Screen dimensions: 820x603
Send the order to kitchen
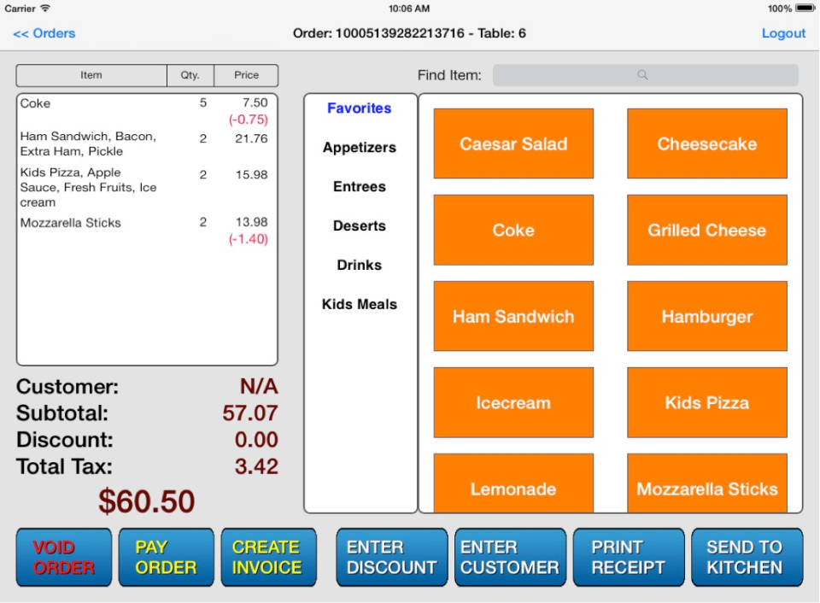point(747,558)
